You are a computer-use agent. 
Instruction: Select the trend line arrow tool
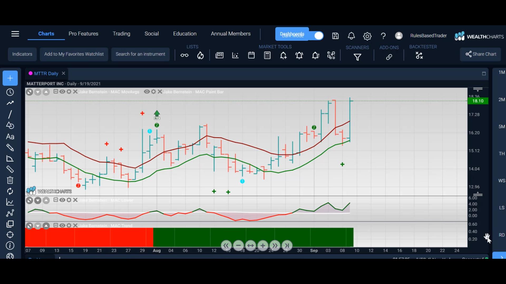[10, 103]
